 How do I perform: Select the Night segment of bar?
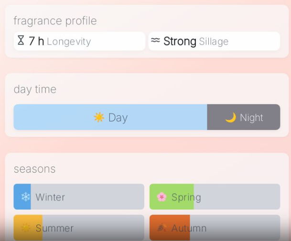pos(244,117)
